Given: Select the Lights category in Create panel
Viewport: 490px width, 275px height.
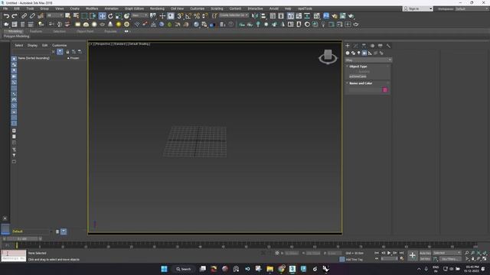Looking at the screenshot, I should click(x=359, y=53).
